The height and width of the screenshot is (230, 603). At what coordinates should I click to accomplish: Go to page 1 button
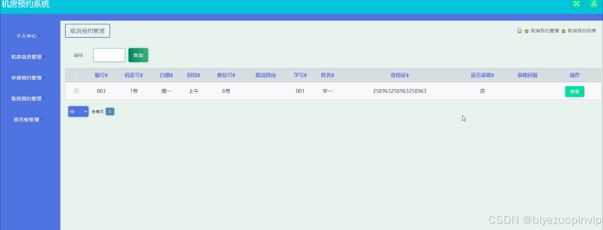(x=110, y=111)
